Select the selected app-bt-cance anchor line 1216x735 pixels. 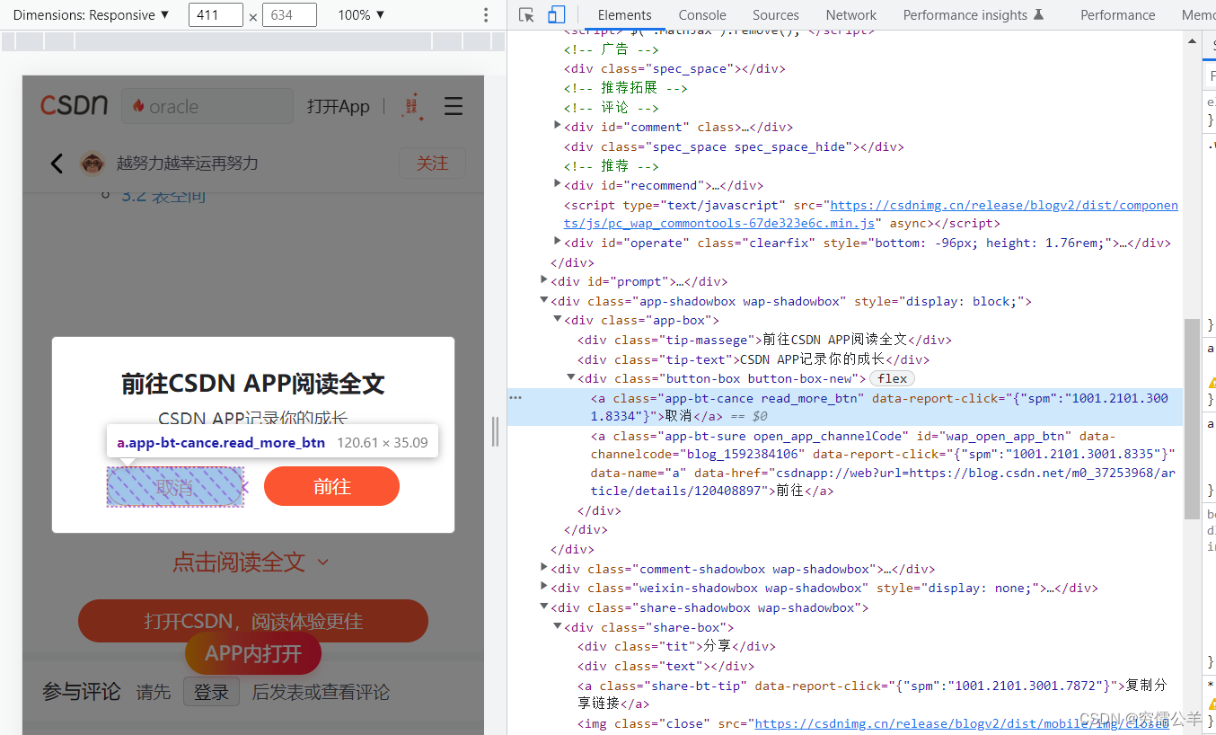point(844,407)
